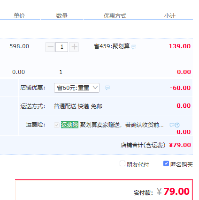Click the 聚划算卖家赠送 insurance description text

122,125
